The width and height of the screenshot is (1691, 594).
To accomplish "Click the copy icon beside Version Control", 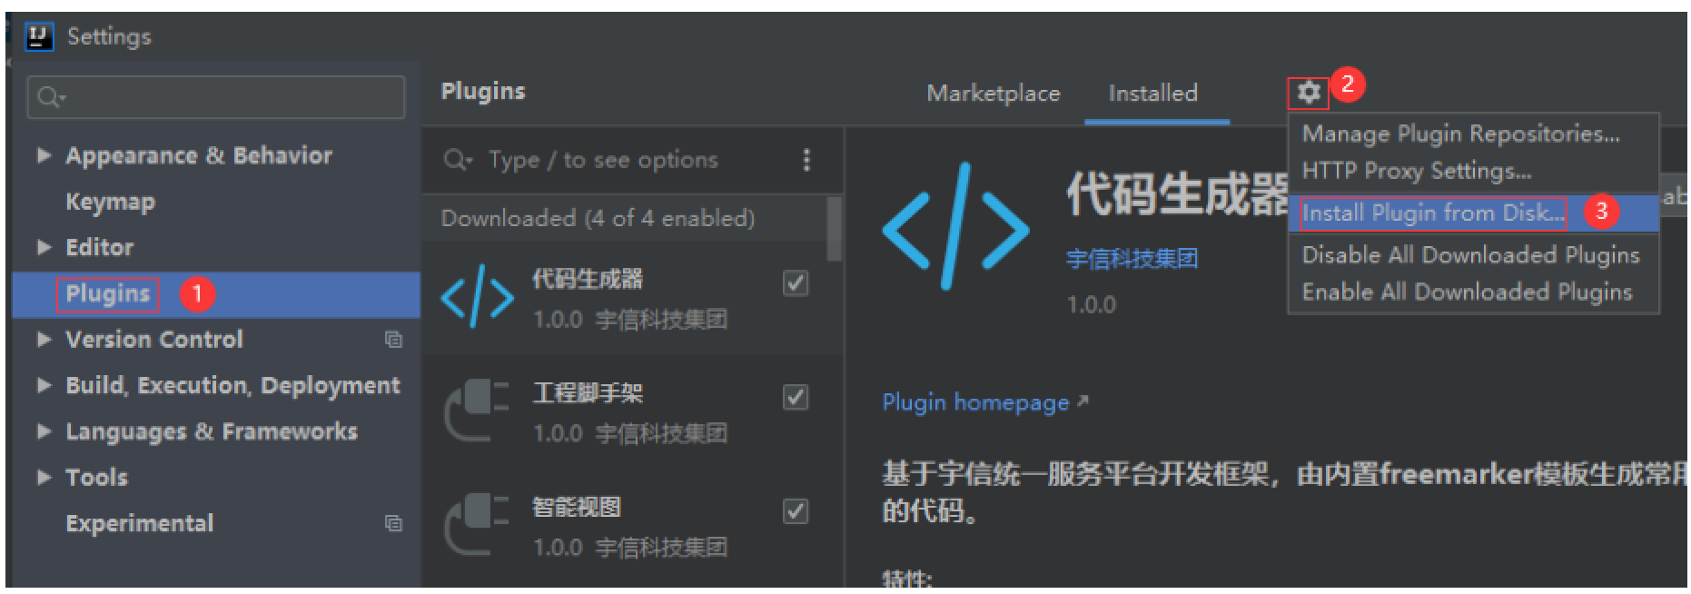I will click(x=393, y=340).
